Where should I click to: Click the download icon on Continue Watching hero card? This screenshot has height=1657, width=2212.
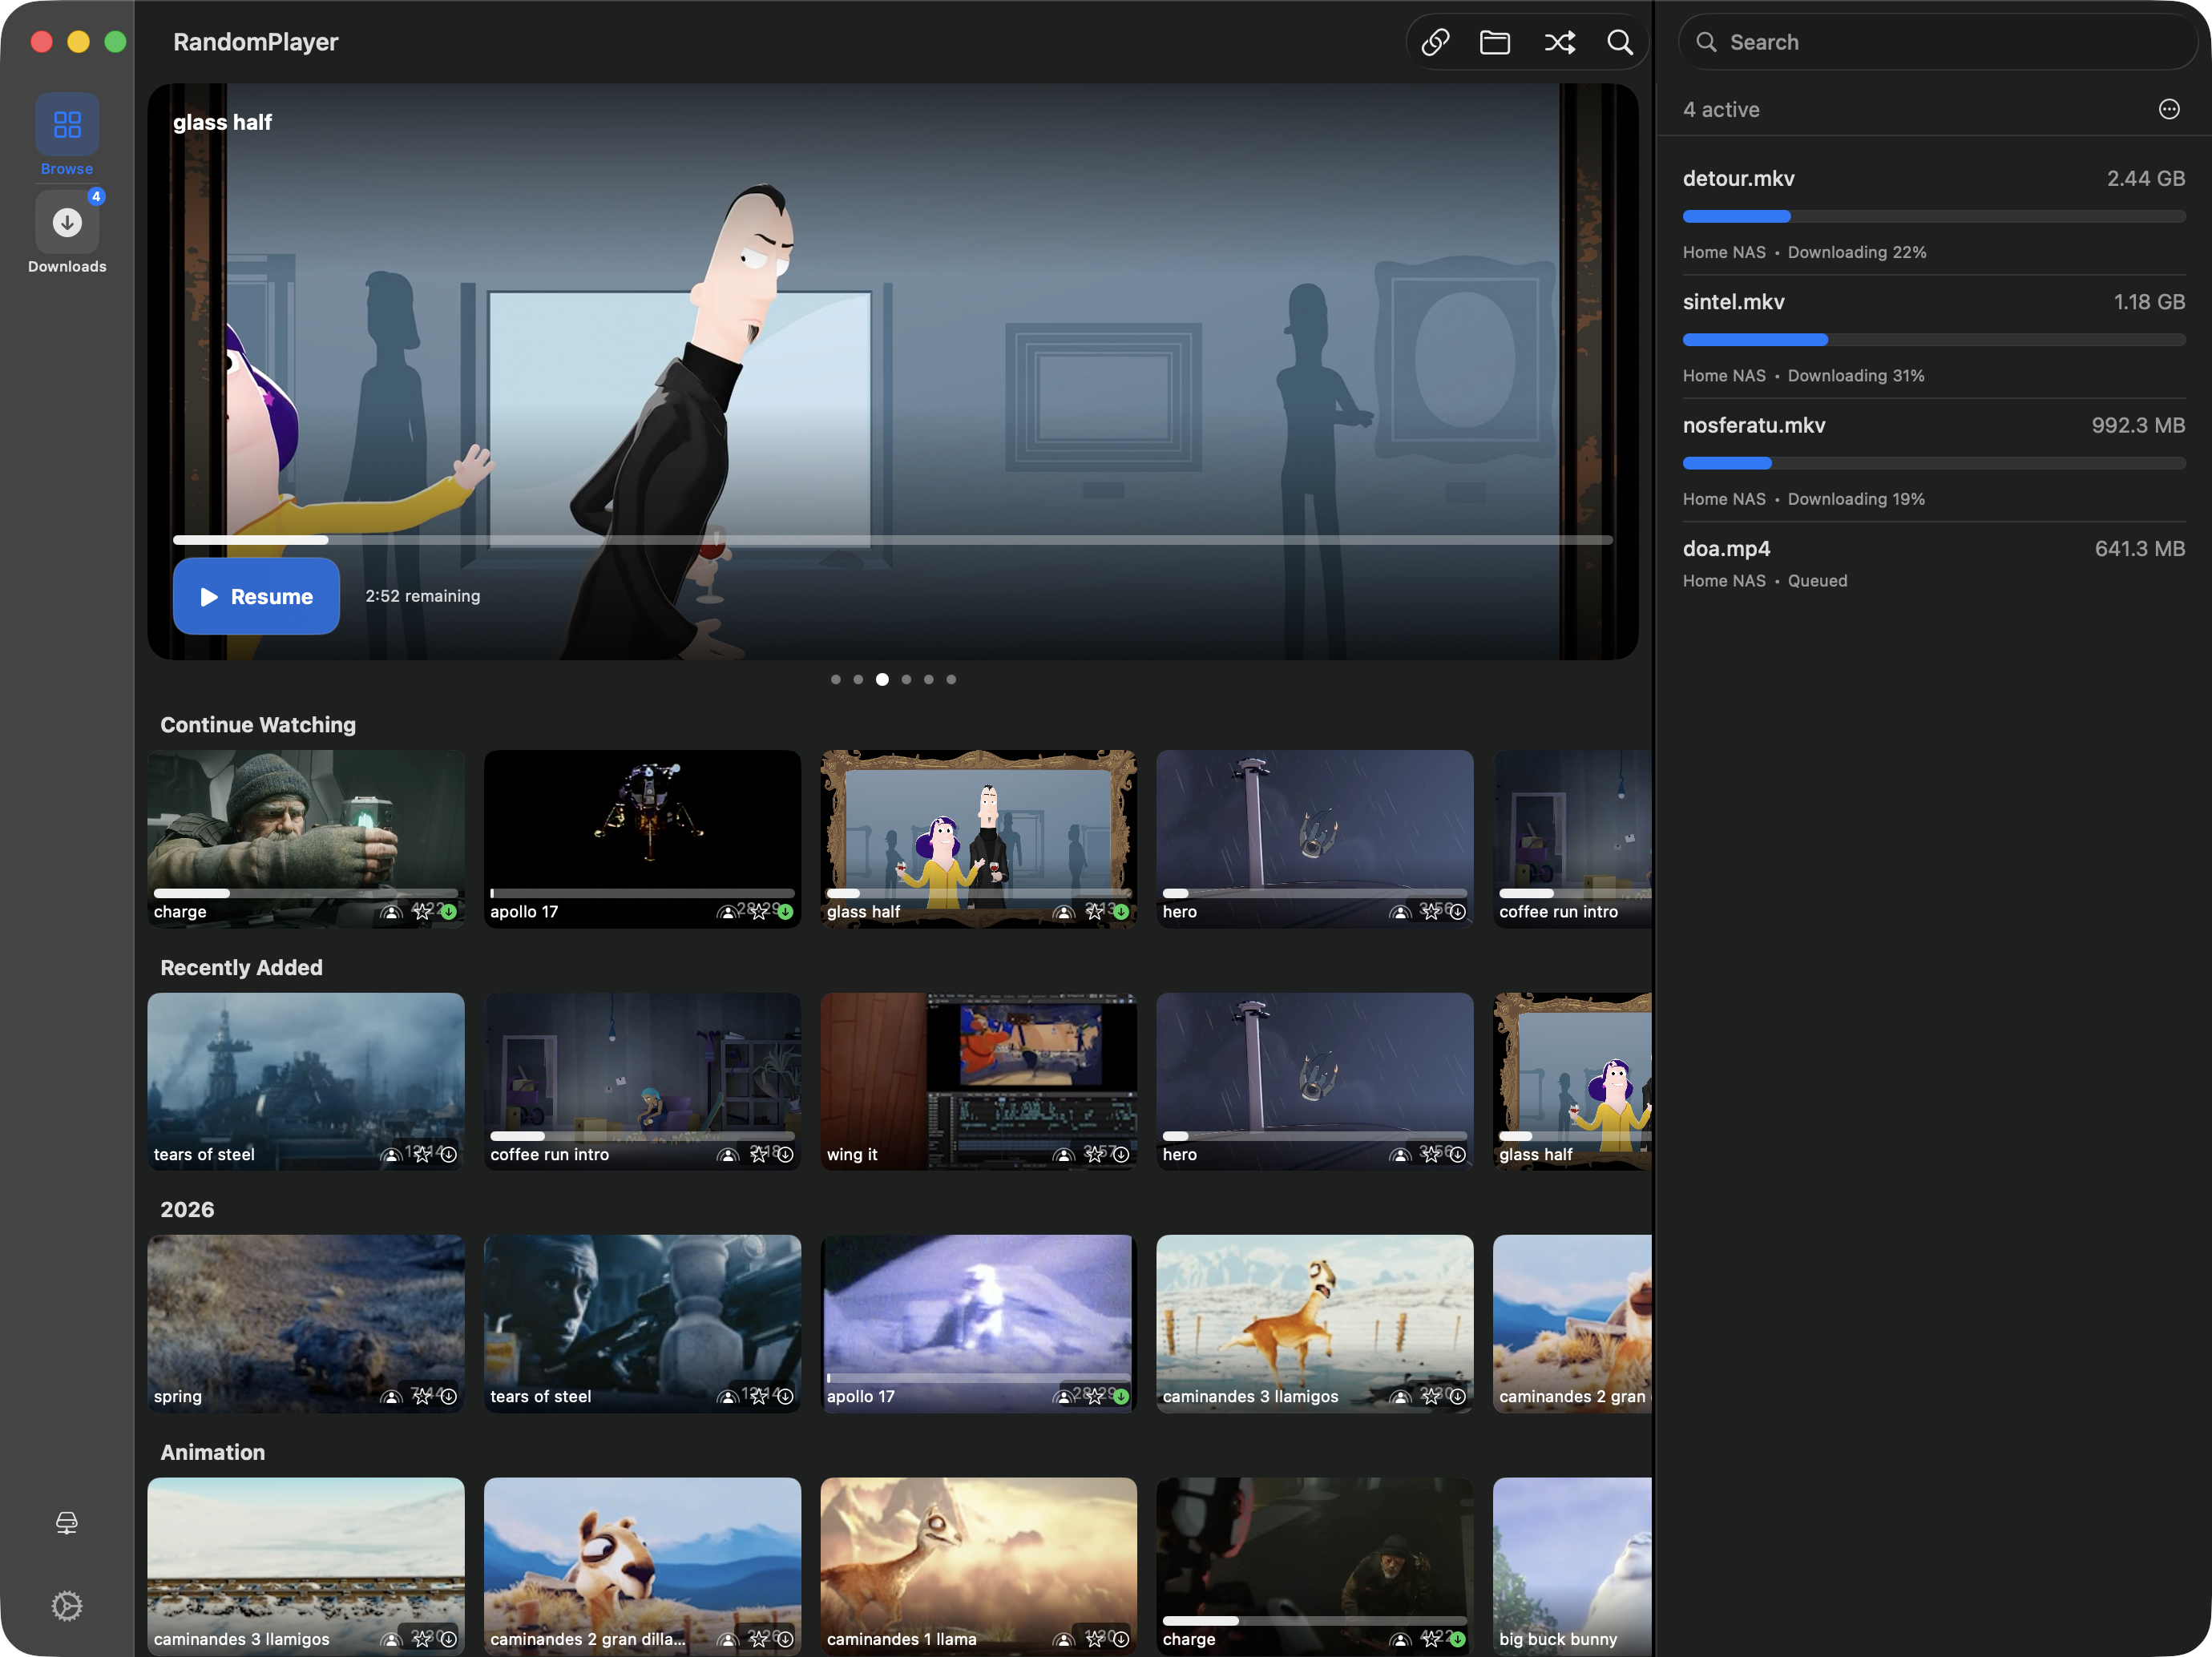[1458, 912]
